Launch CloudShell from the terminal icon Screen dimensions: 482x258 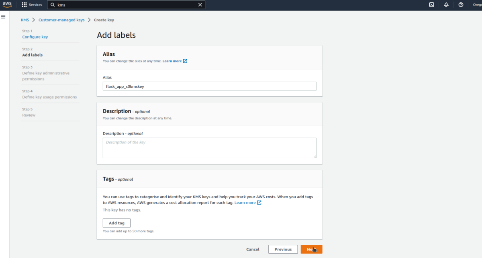431,4
